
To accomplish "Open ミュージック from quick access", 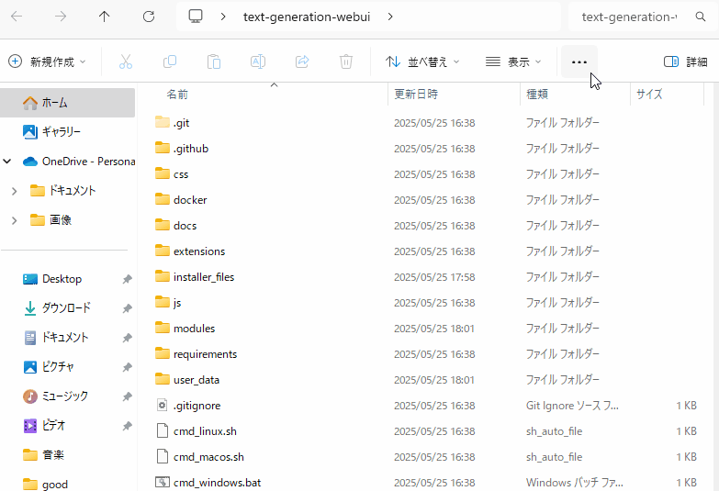I will click(x=64, y=396).
